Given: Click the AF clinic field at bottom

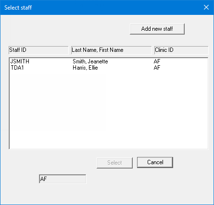Looking at the screenshot, I should tap(63, 179).
